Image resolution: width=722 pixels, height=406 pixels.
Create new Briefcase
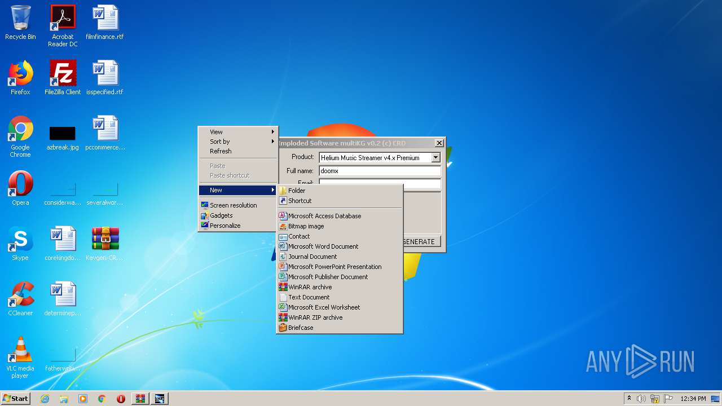coord(340,328)
